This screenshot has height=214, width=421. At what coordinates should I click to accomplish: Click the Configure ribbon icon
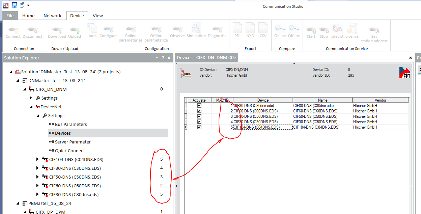[108, 30]
